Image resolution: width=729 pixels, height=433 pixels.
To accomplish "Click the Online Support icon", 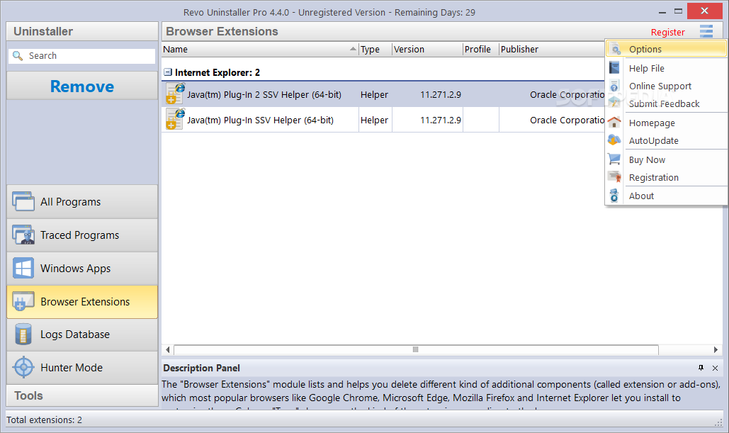I will pyautogui.click(x=614, y=86).
